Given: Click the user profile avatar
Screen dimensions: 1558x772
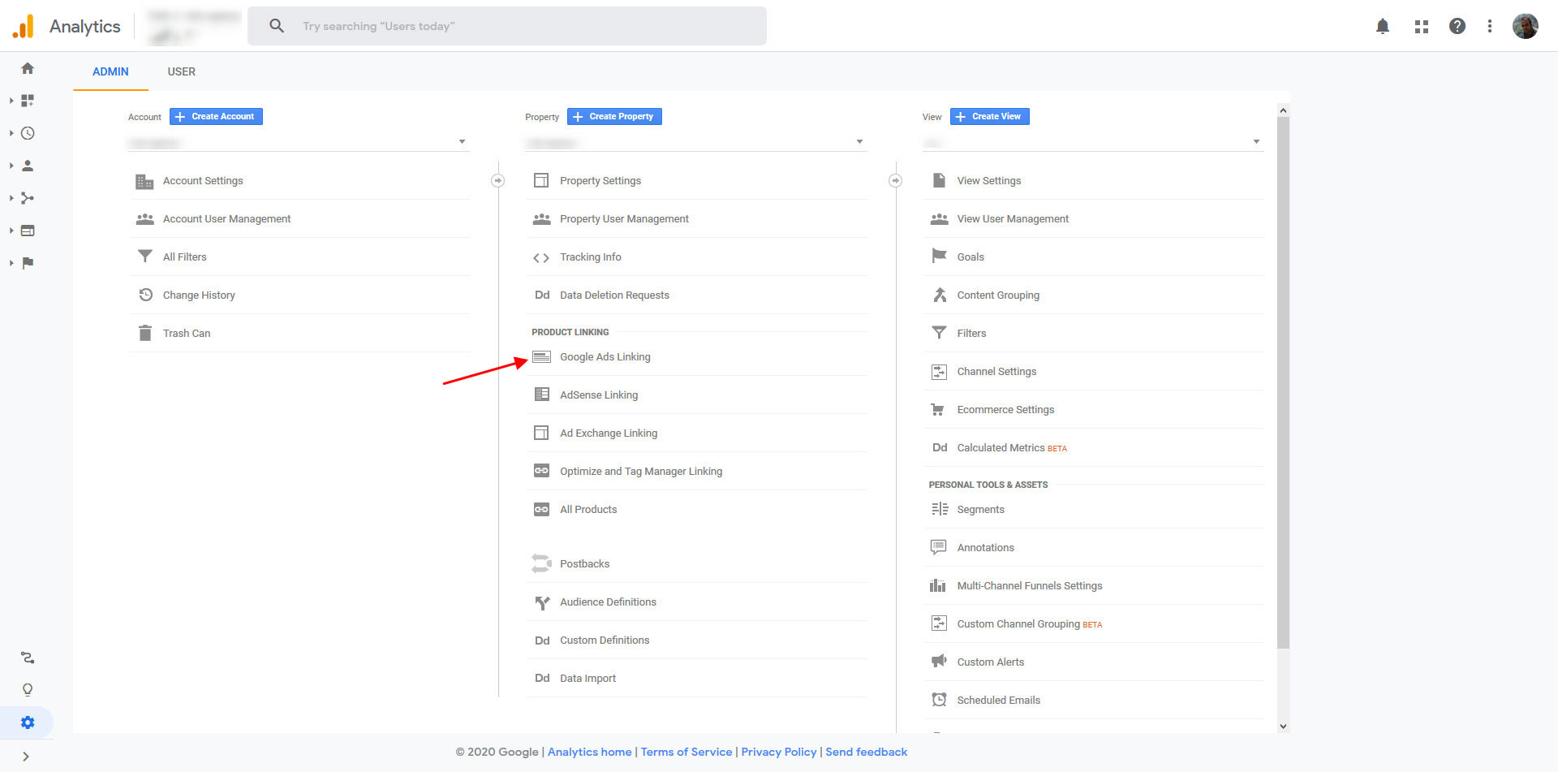Looking at the screenshot, I should (1526, 26).
